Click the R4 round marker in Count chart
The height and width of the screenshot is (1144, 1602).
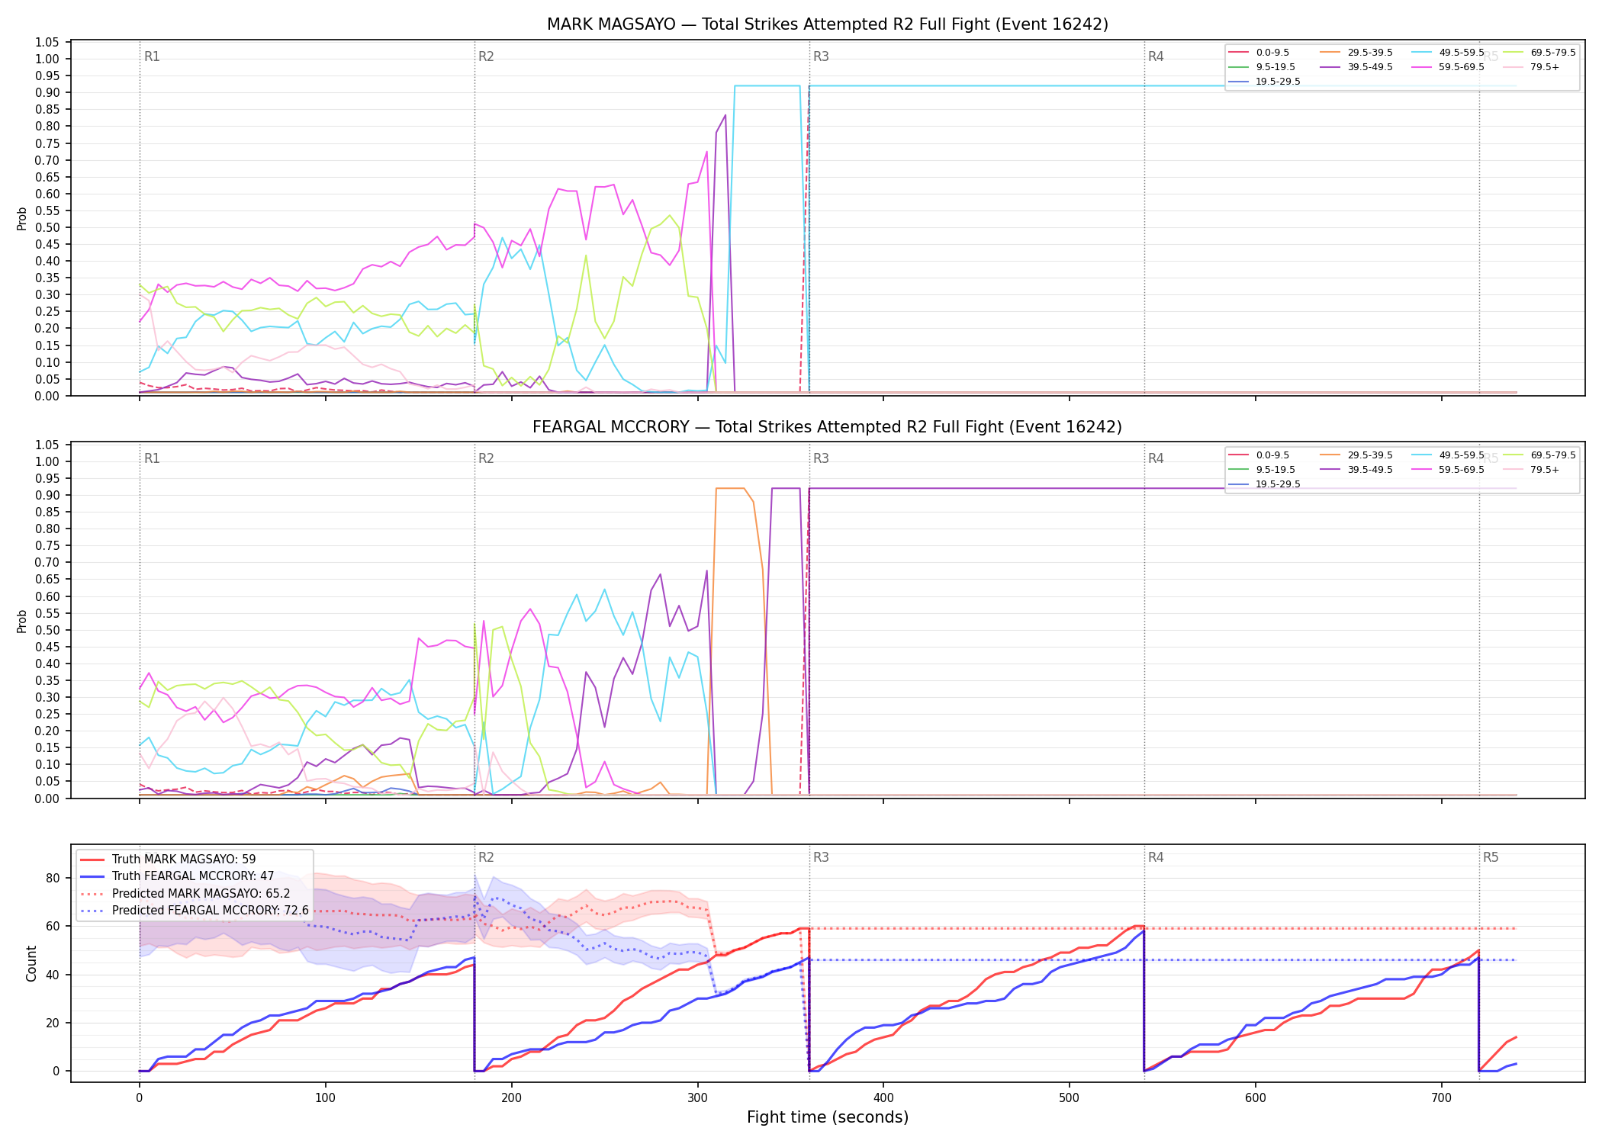[x=1156, y=858]
